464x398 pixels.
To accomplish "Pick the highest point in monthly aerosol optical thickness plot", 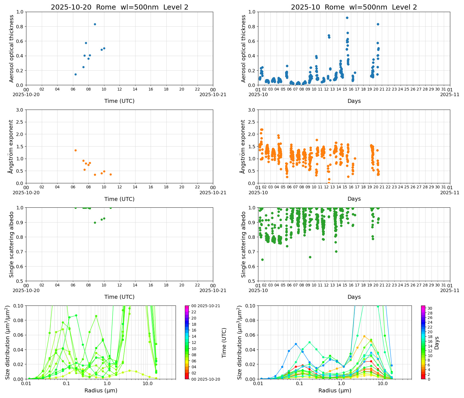I will [x=347, y=18].
